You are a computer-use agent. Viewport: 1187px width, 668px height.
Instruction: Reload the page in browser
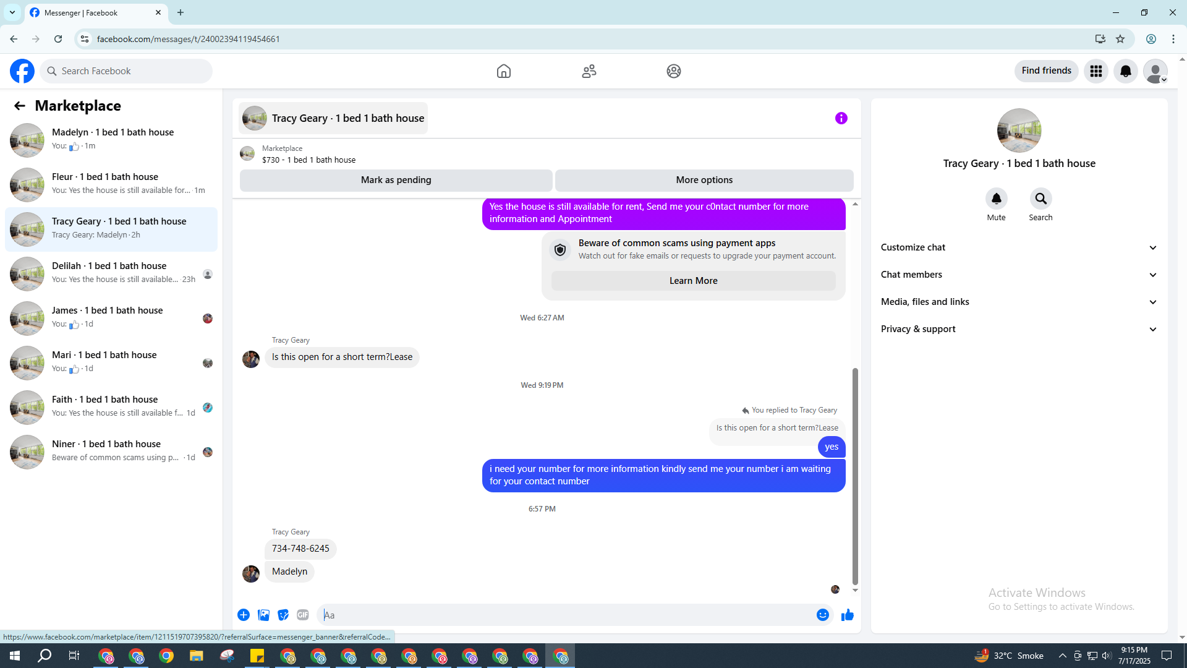pyautogui.click(x=58, y=39)
